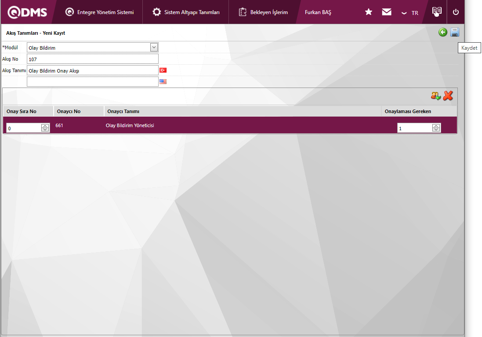Click the Onaycı Tanımı column header
This screenshot has width=482, height=337.
[243, 111]
